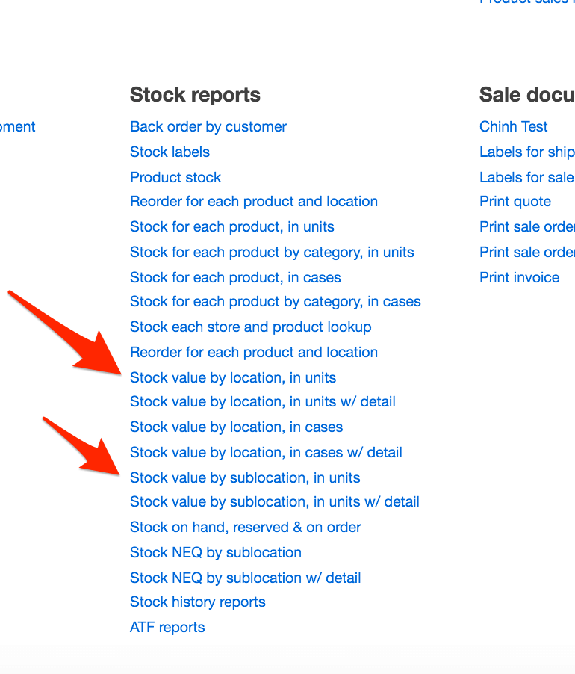Open Stock value by location, in units
This screenshot has width=575, height=674.
click(x=233, y=377)
